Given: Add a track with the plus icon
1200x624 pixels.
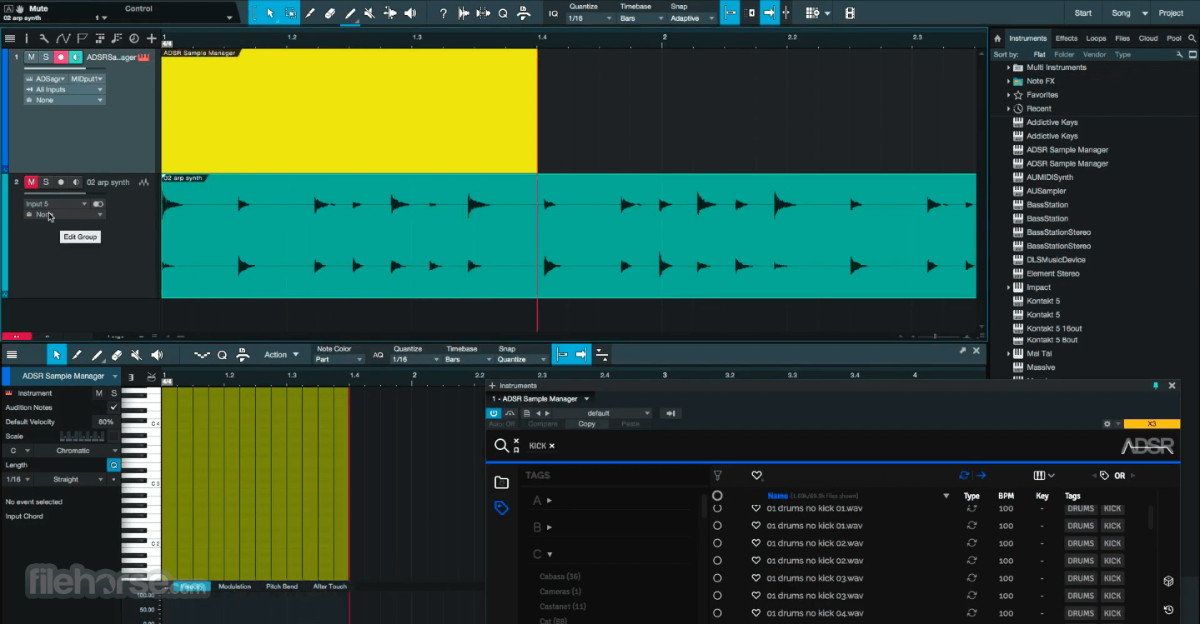Looking at the screenshot, I should click(151, 38).
